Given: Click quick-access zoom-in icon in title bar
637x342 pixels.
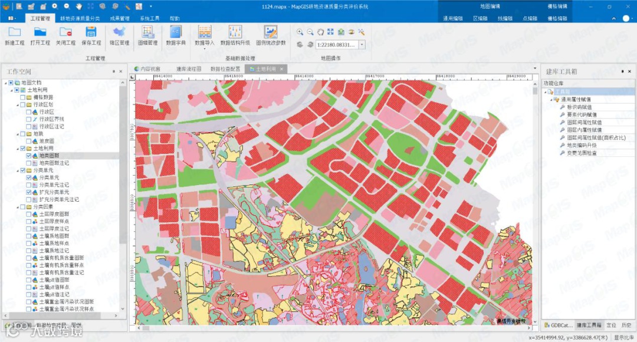Looking at the screenshot, I should click(55, 6).
